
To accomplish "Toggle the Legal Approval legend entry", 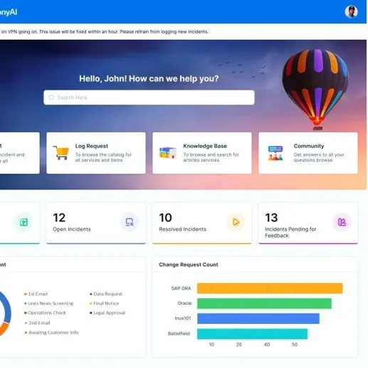I will (x=107, y=312).
